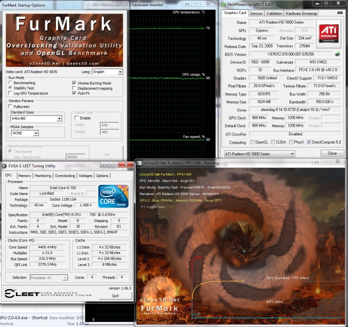Enable Fullscreen in Window Params
348x327 pixels.
pyautogui.click(x=10, y=106)
